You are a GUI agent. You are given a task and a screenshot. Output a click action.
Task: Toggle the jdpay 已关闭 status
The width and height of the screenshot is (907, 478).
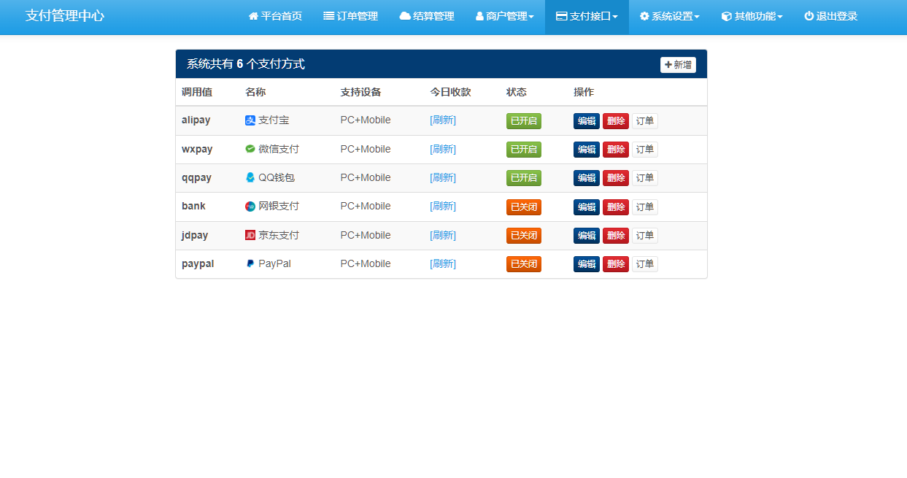point(524,236)
